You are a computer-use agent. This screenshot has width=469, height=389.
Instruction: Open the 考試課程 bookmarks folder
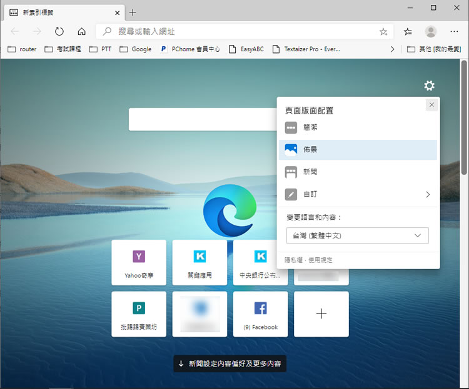pos(63,49)
